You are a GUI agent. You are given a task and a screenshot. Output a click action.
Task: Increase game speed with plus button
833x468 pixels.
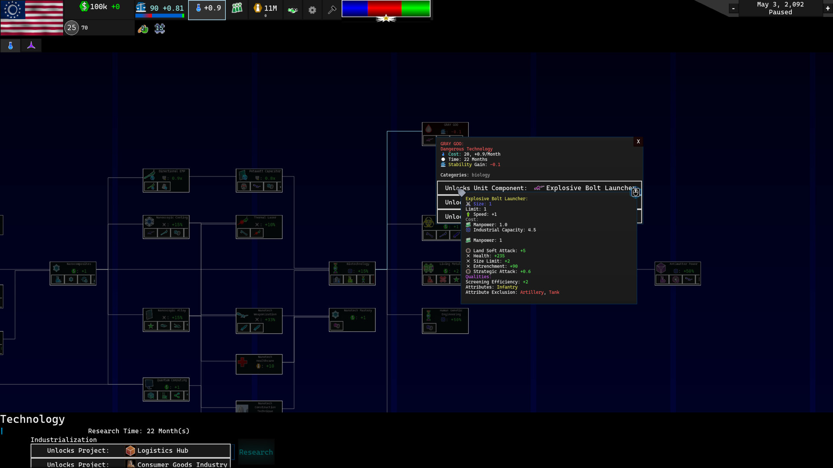point(827,8)
